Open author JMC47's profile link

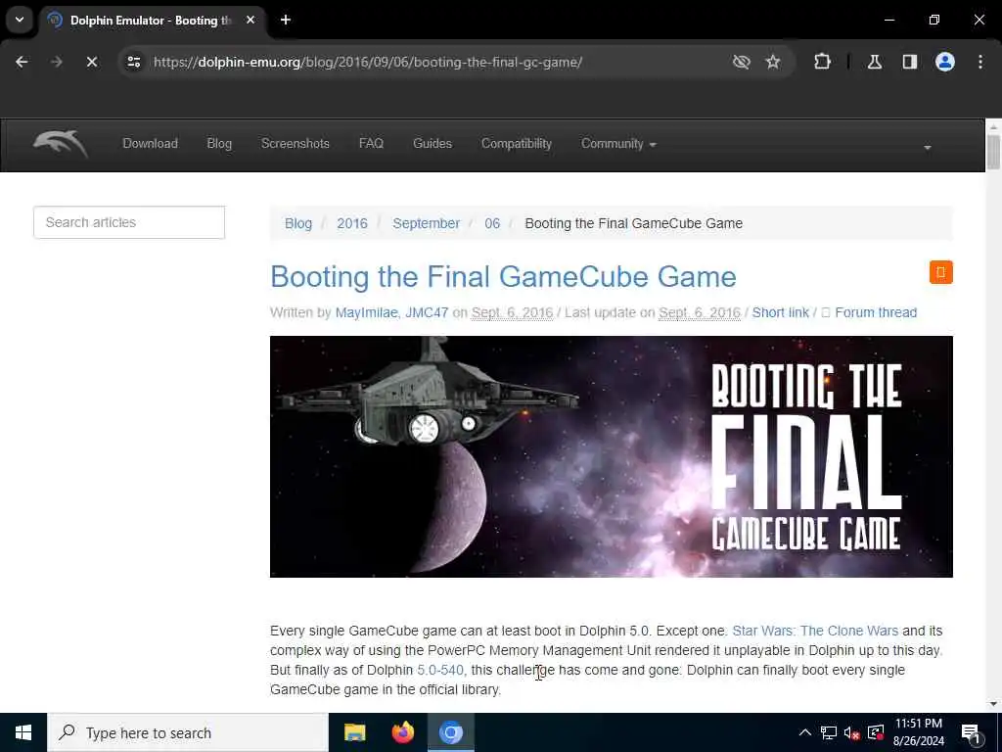[427, 312]
